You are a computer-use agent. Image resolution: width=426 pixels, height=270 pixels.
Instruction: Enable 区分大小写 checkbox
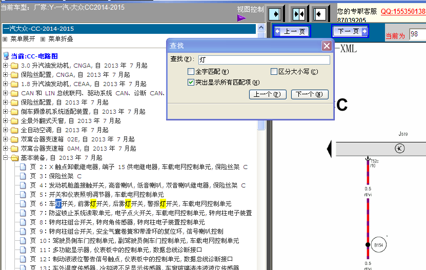click(x=274, y=71)
